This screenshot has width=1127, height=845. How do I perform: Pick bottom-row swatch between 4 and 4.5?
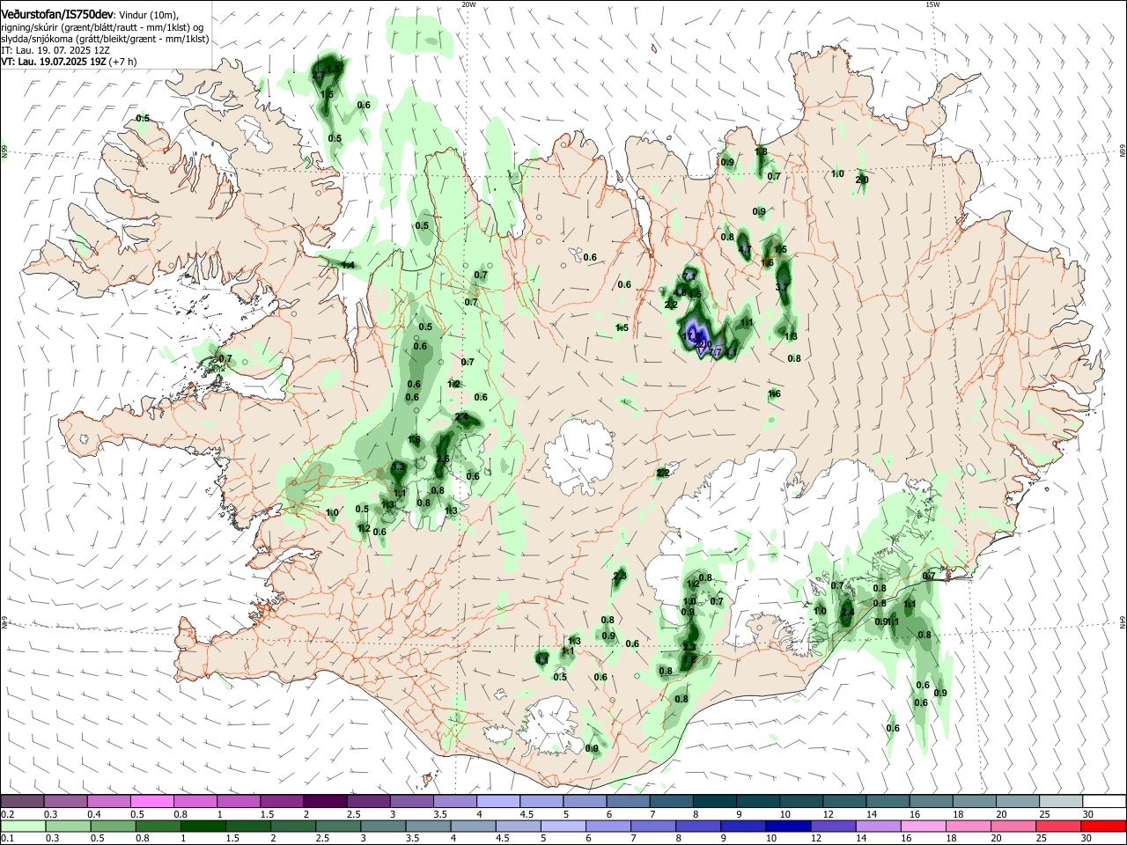(473, 826)
